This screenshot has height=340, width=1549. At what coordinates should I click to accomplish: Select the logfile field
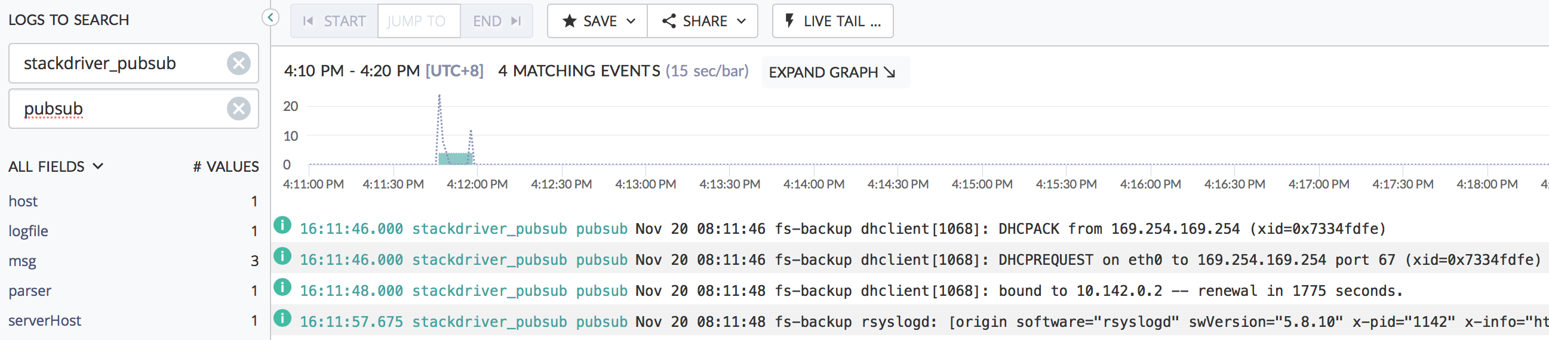pos(28,231)
